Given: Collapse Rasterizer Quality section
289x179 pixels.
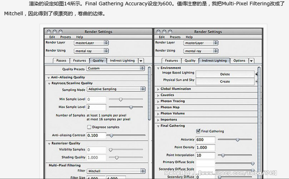Looking at the screenshot, I should click(49, 144).
